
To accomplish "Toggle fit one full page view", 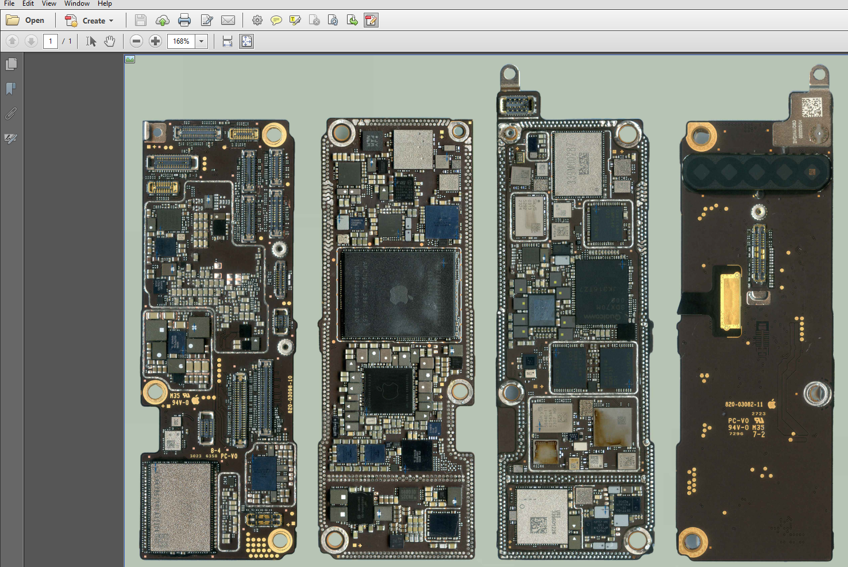I will click(x=246, y=41).
